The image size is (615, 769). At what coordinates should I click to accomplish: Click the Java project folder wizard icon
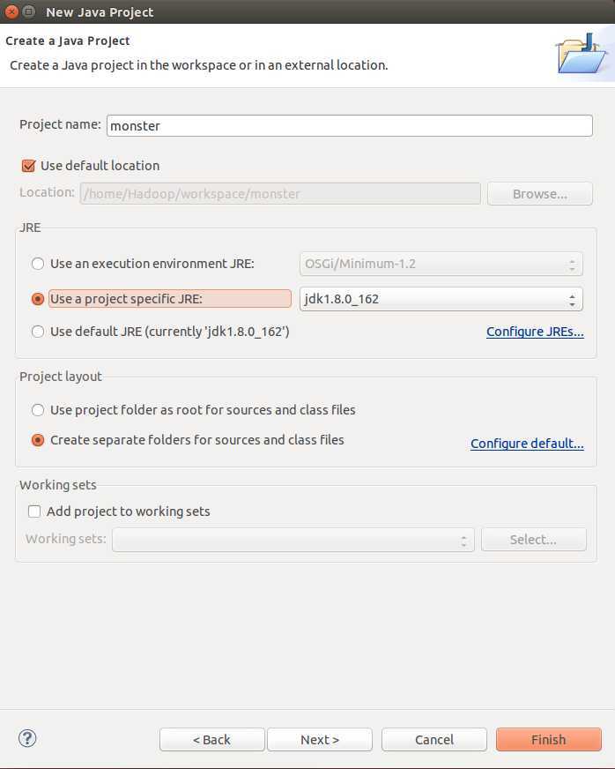[x=582, y=54]
